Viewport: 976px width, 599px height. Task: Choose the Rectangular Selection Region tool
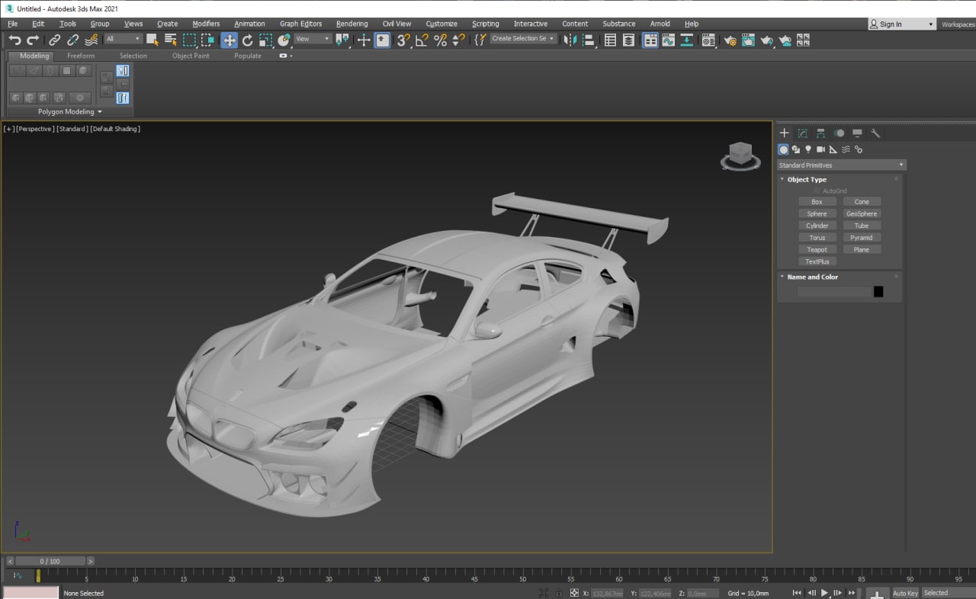click(189, 40)
